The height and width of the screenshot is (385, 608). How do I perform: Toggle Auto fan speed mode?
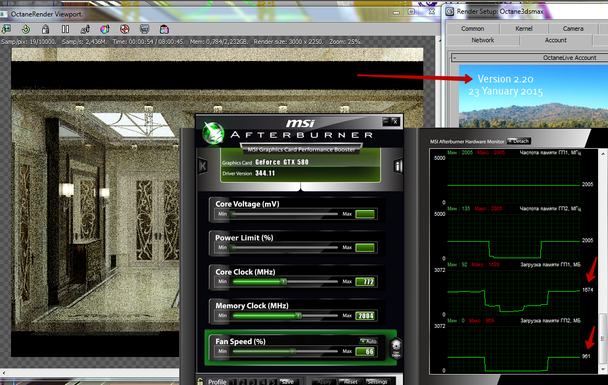click(369, 341)
